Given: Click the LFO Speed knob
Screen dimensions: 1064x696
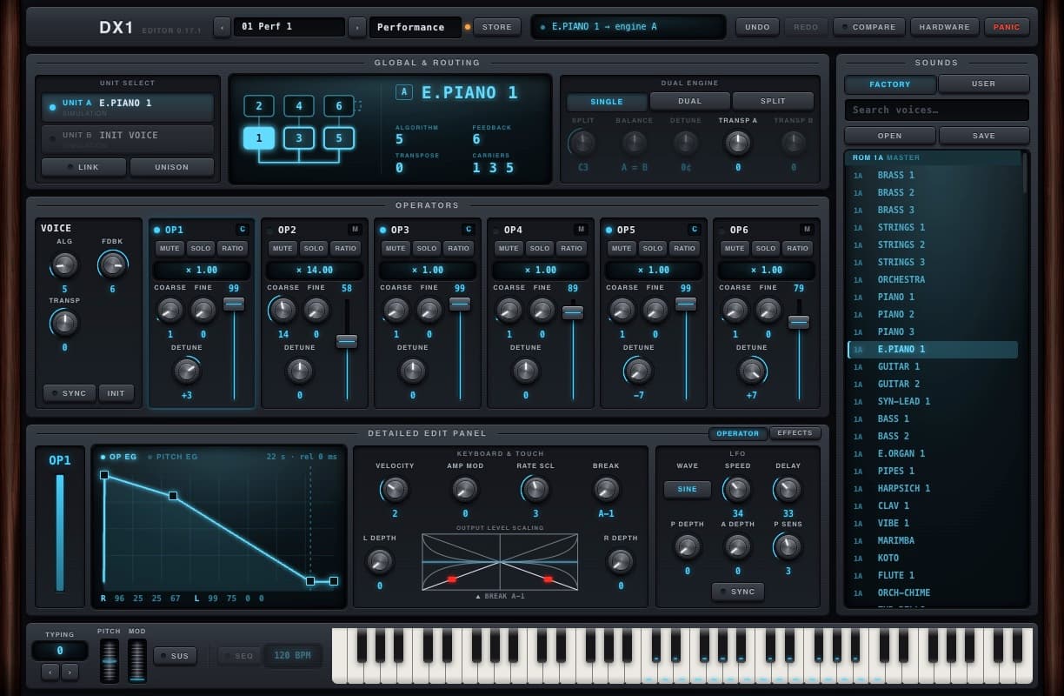Looking at the screenshot, I should (737, 489).
